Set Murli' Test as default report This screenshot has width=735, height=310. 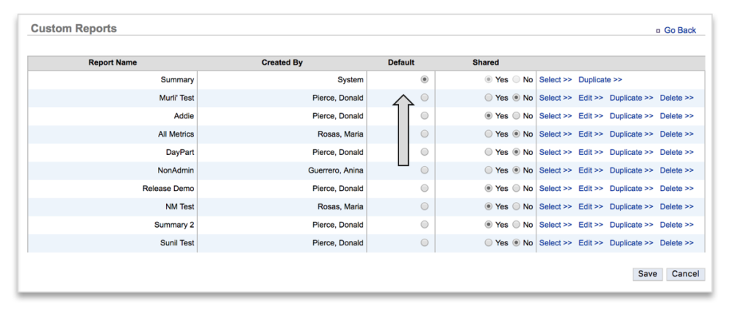tap(424, 98)
